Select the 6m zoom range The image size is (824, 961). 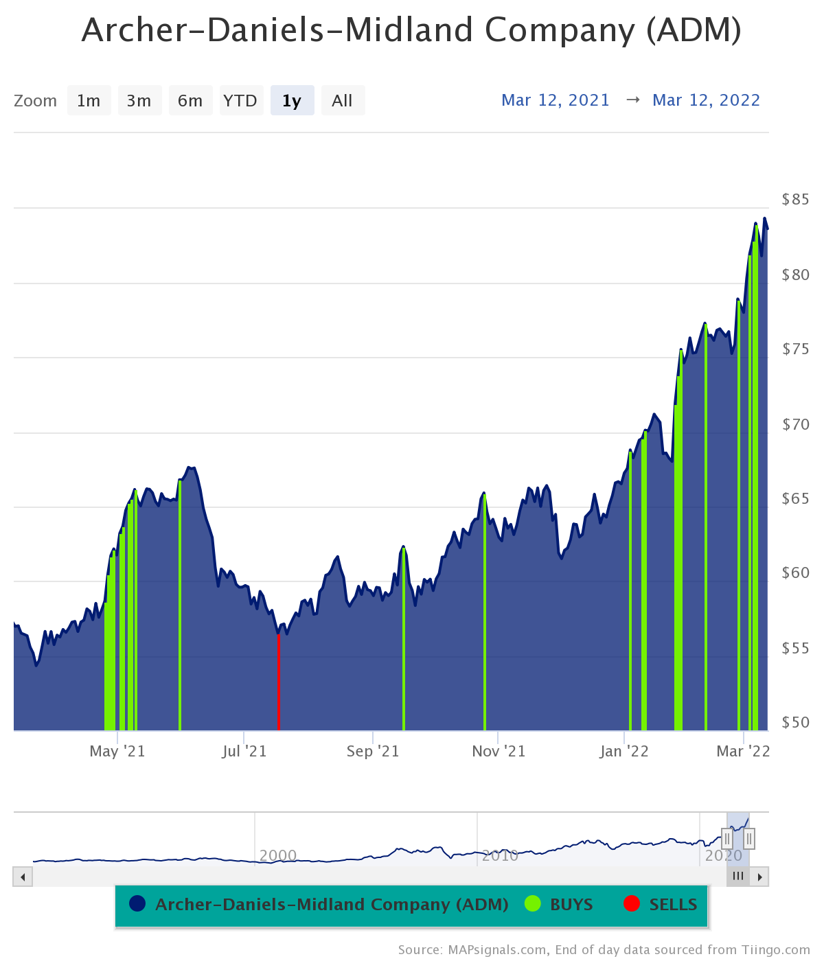pos(190,101)
